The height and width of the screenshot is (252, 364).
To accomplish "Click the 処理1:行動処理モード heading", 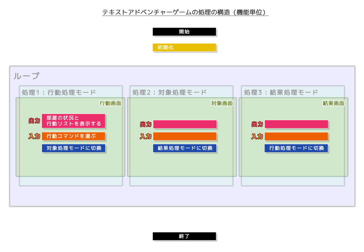I will (59, 93).
